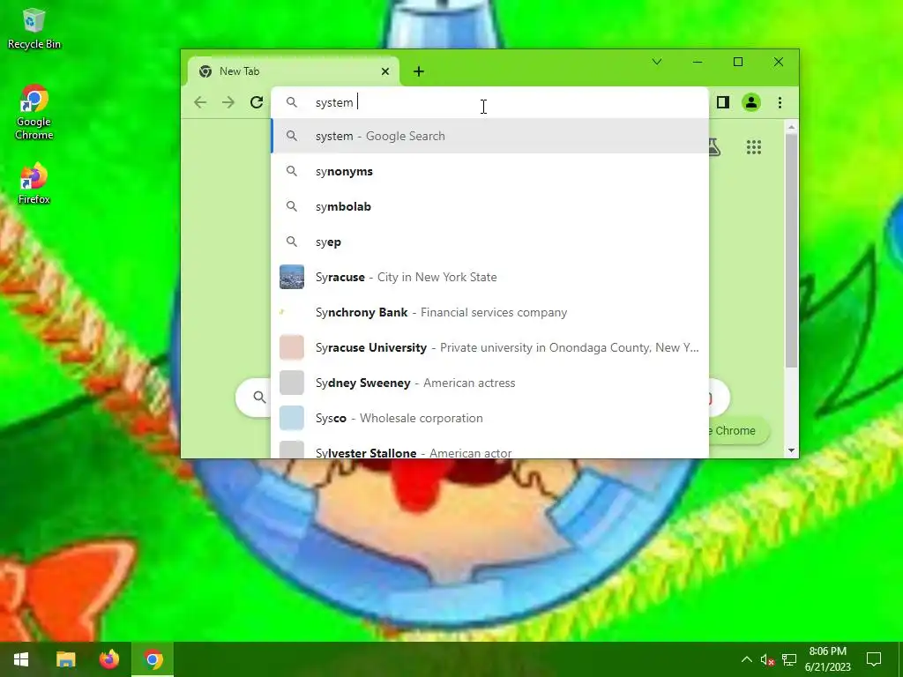The width and height of the screenshot is (903, 677).
Task: Open the profile avatar menu
Action: [x=751, y=102]
